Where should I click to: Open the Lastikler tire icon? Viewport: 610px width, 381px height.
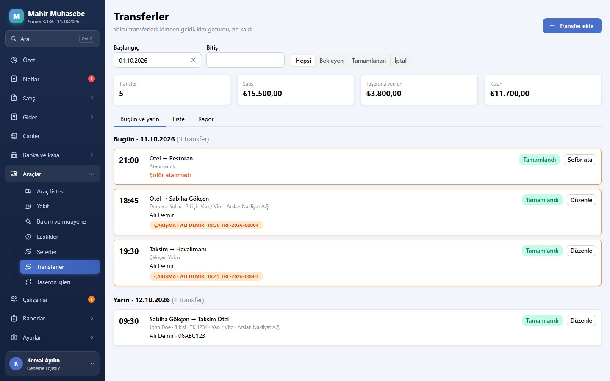28,237
